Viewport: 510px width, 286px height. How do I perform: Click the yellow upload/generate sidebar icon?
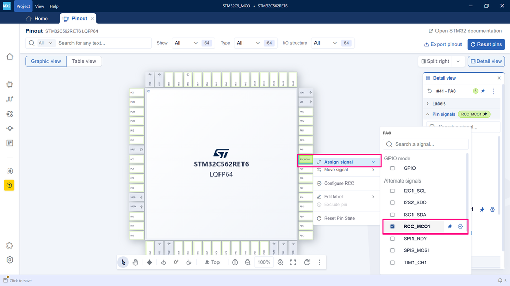9,185
